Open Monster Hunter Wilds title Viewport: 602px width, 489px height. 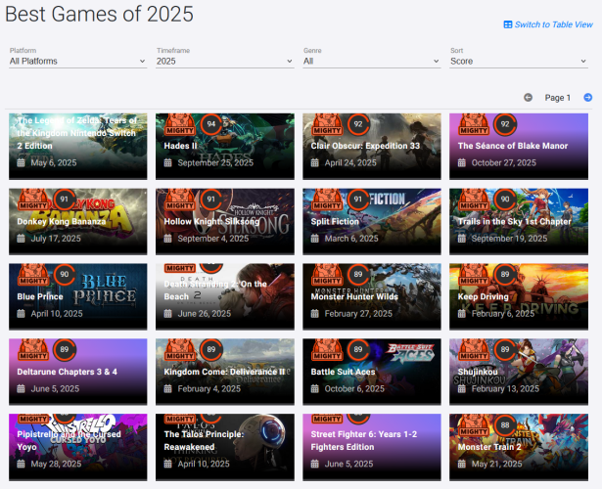(x=354, y=296)
